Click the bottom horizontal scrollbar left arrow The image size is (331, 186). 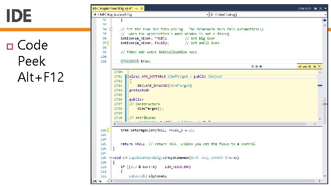[111, 181]
